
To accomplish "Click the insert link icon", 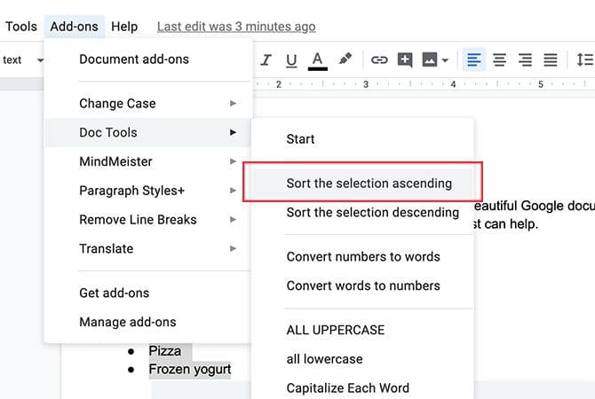I will pos(379,60).
